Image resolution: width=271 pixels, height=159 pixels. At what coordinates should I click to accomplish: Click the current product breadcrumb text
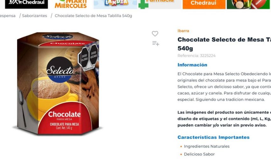[x=93, y=16]
